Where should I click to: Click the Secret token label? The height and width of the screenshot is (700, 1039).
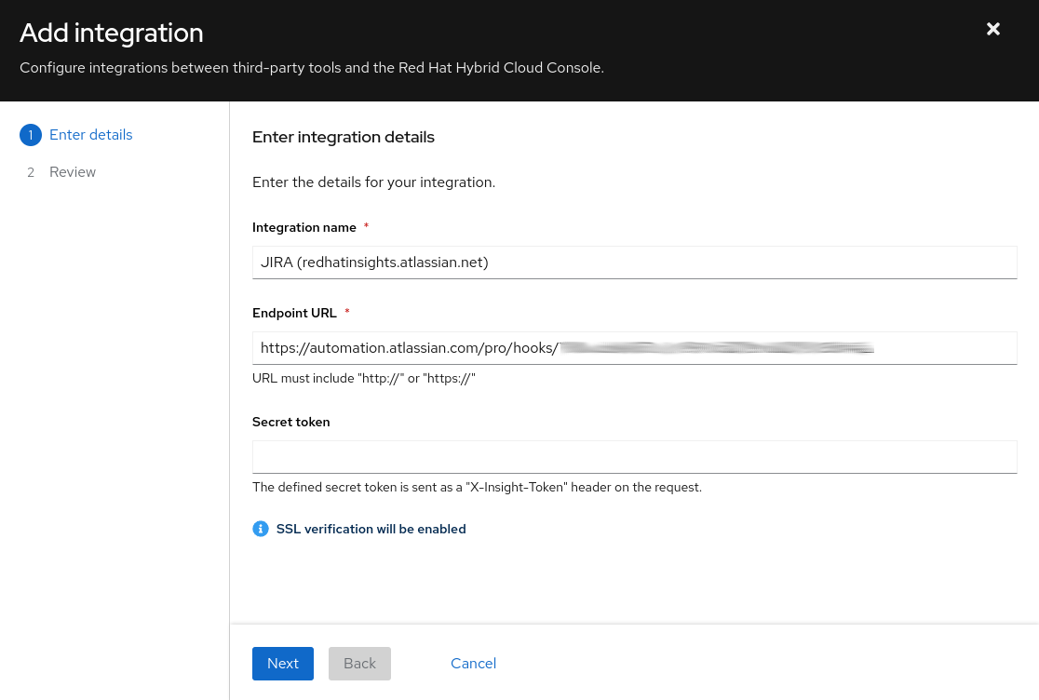click(x=290, y=422)
